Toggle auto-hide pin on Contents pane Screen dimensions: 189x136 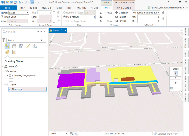[x=41, y=31]
